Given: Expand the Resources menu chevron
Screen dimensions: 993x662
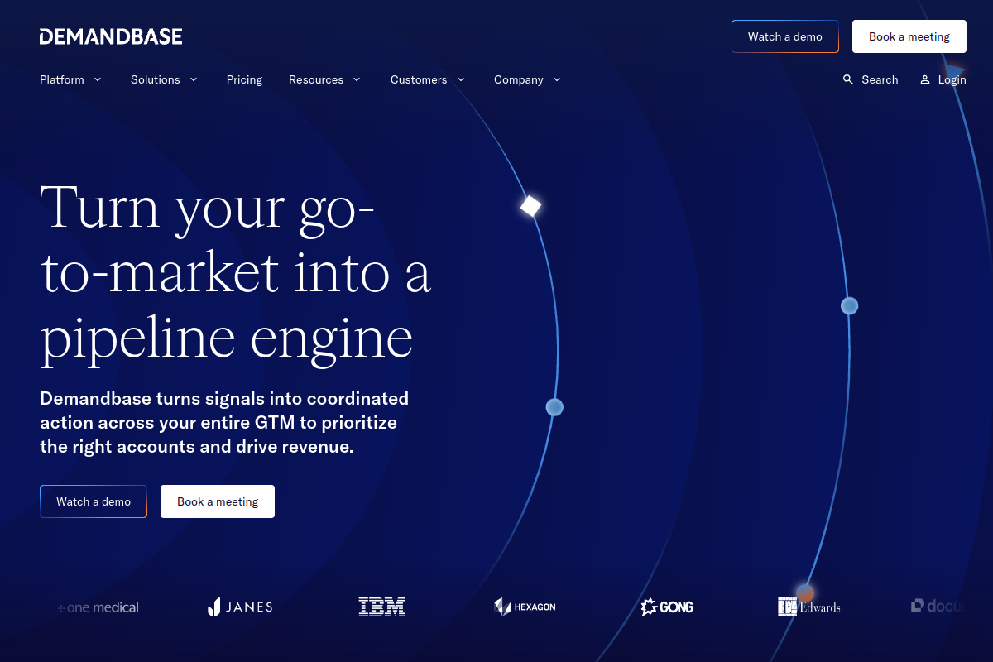Looking at the screenshot, I should pos(357,79).
